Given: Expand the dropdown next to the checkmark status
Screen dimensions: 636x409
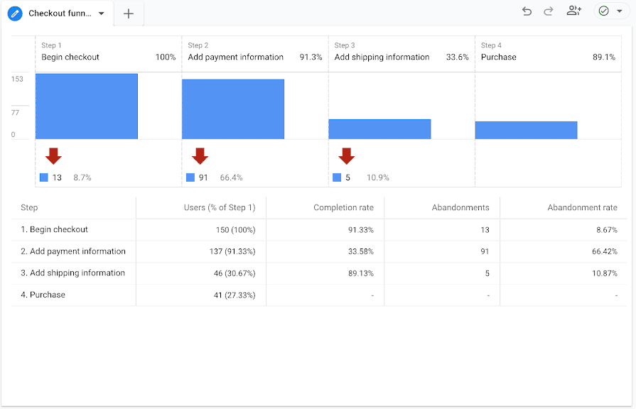Looking at the screenshot, I should (x=620, y=11).
